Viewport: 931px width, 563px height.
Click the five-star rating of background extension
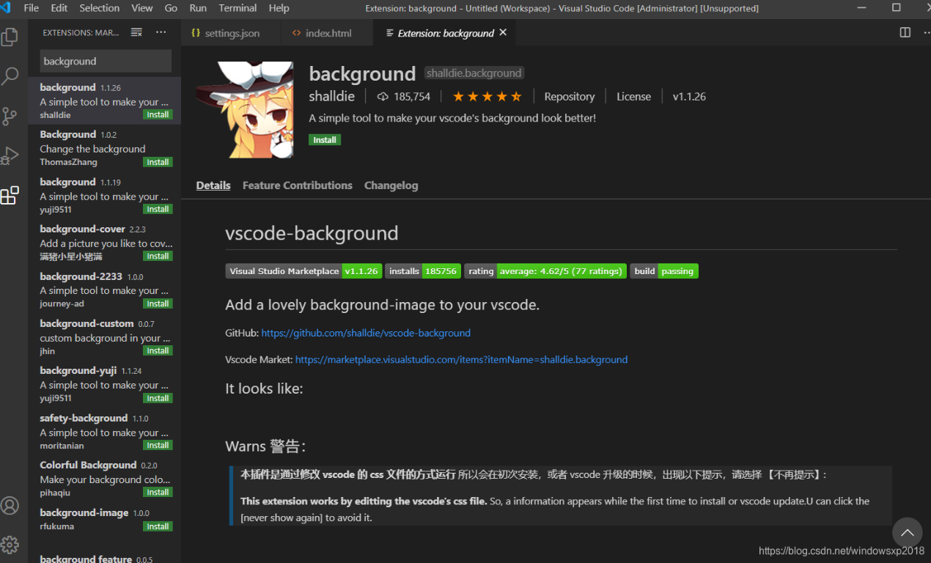click(x=487, y=97)
